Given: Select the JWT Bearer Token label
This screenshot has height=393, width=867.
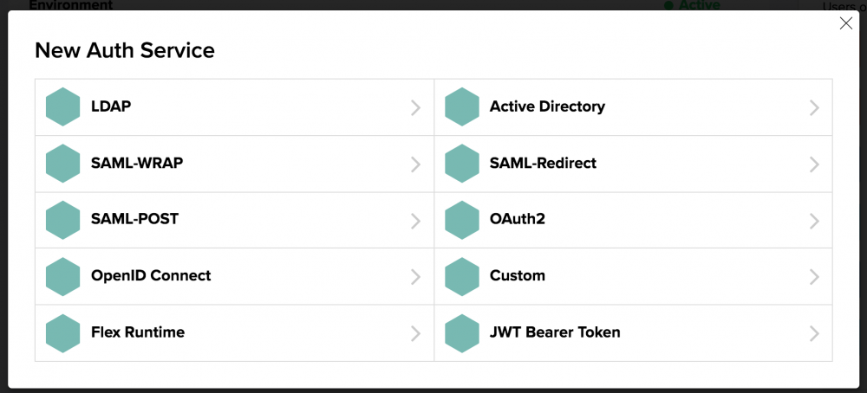Looking at the screenshot, I should click(555, 332).
